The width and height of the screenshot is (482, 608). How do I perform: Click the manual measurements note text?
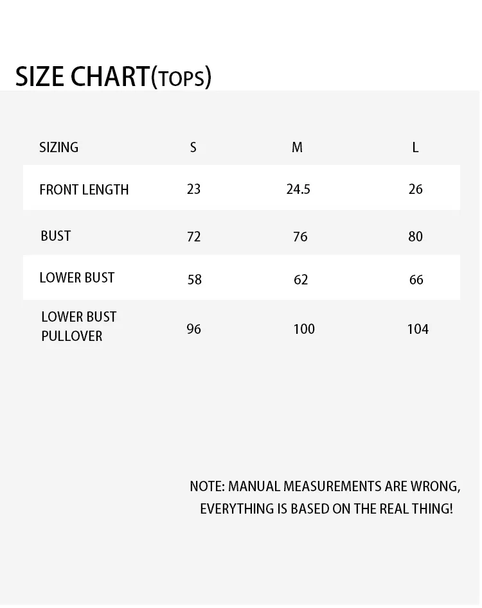pyautogui.click(x=325, y=497)
